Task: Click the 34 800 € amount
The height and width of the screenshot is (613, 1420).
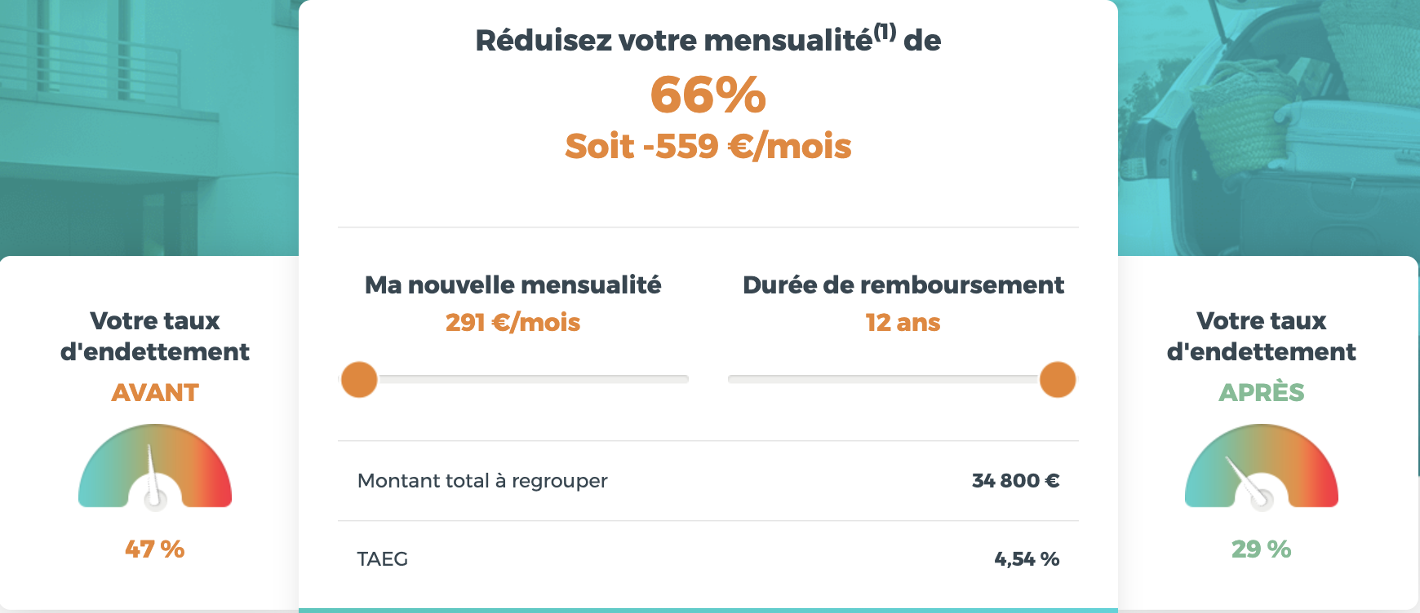Action: pos(1015,481)
